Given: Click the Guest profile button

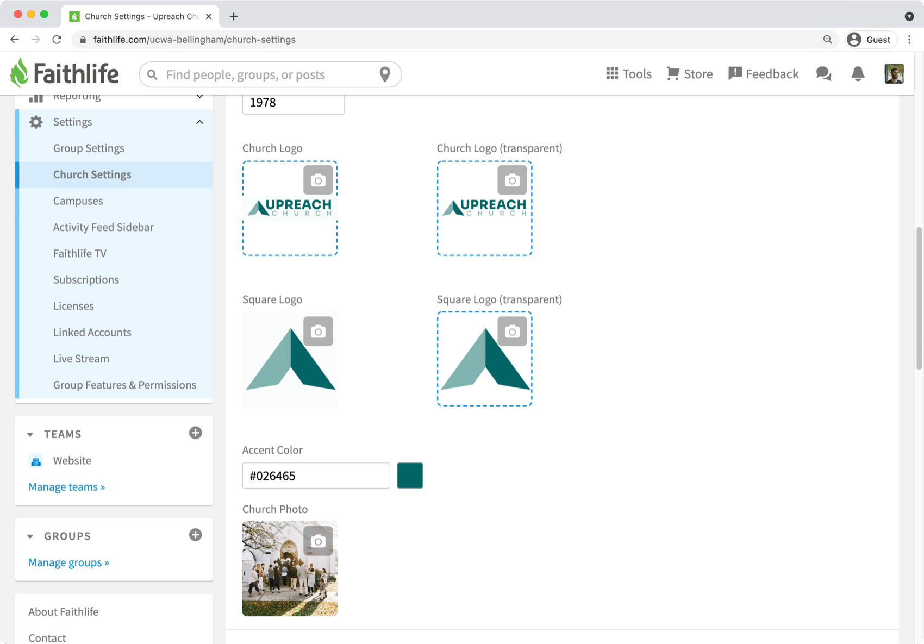Looking at the screenshot, I should [x=871, y=40].
